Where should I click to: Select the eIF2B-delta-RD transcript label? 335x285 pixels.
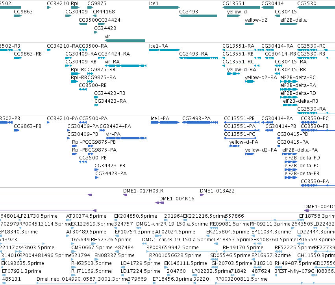click(298, 93)
